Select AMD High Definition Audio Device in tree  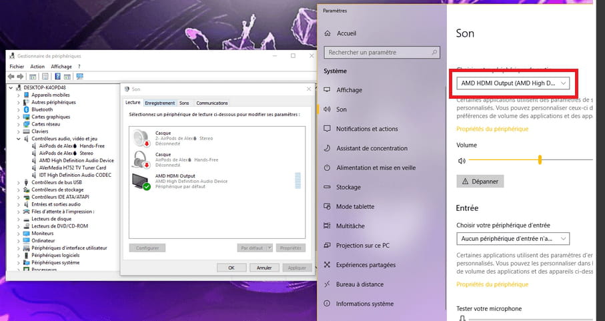click(x=77, y=160)
